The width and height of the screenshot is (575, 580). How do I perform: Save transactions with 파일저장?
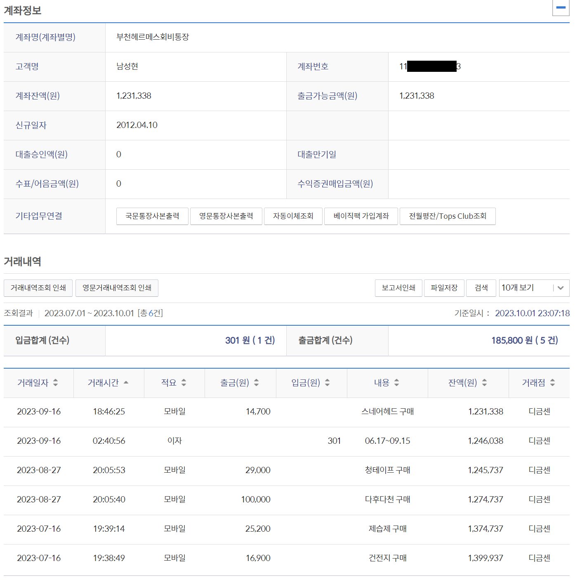444,288
